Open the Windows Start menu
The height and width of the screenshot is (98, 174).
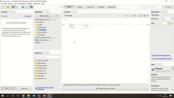click(2, 96)
